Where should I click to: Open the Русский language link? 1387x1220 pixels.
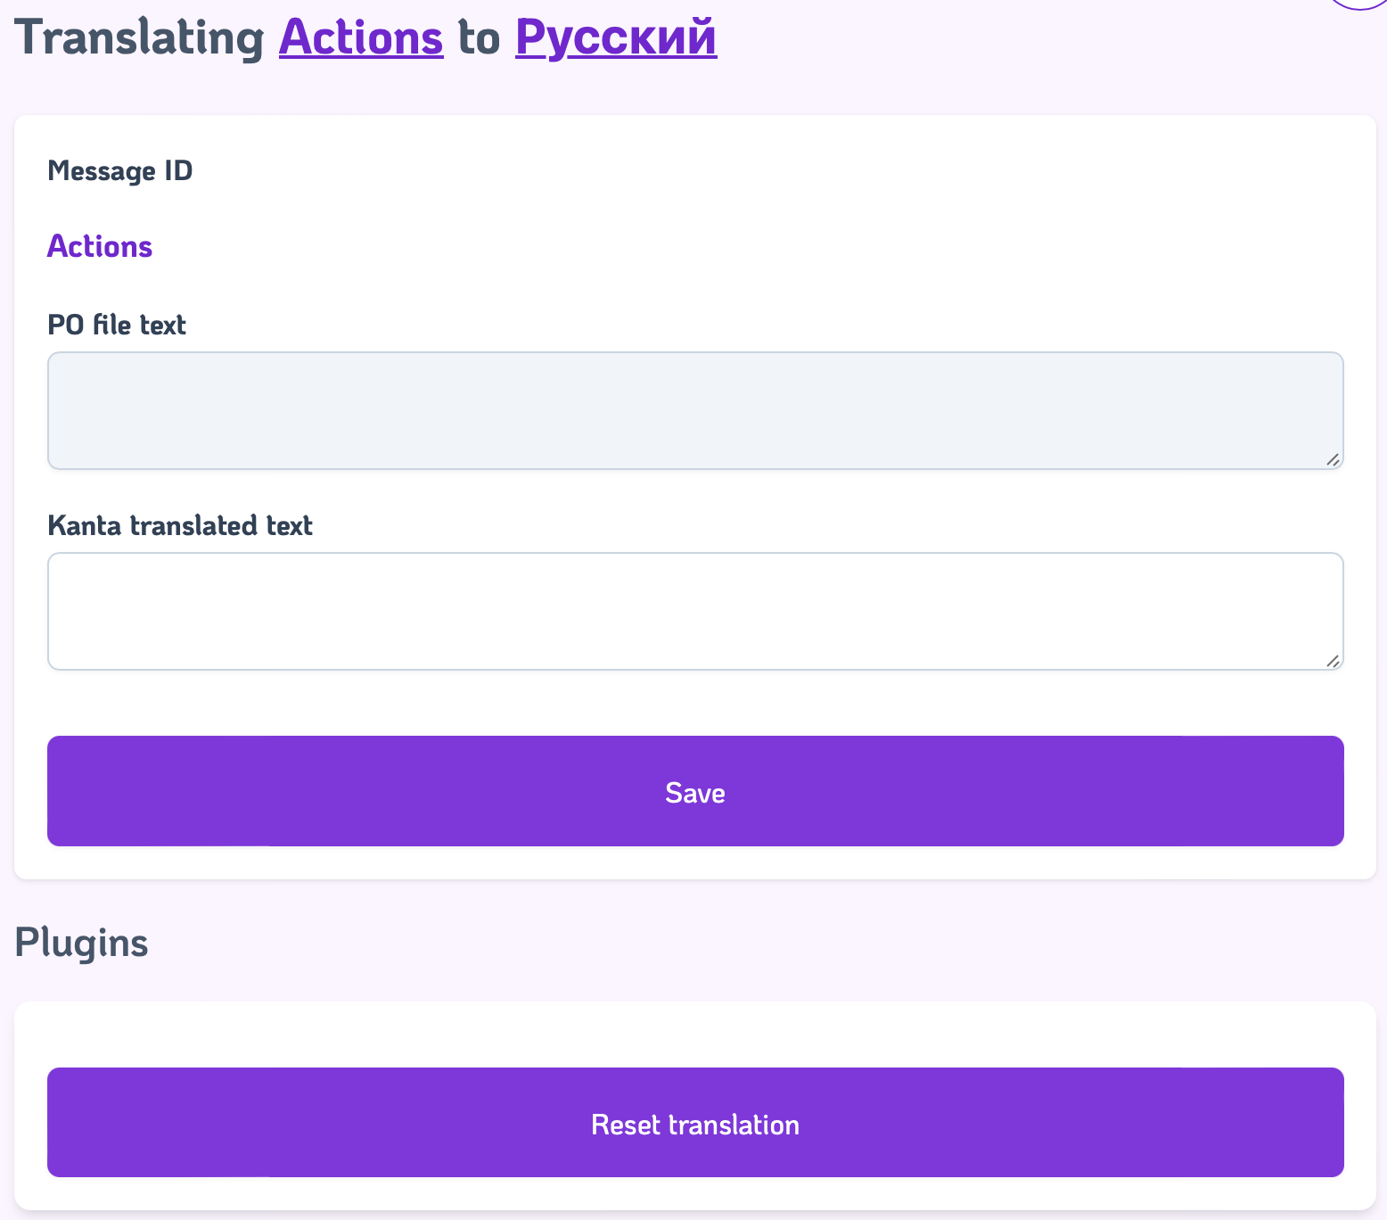coord(615,36)
